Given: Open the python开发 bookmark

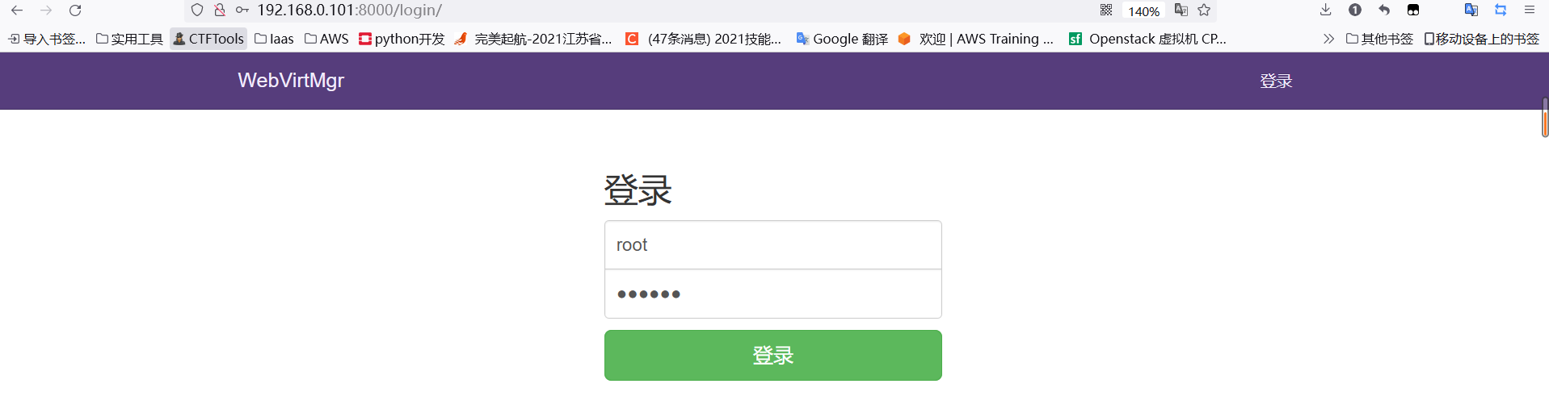Looking at the screenshot, I should click(402, 39).
